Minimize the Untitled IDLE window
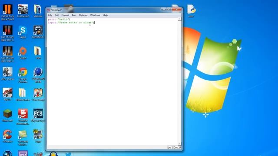Viewport: 278px width, 156px height. click(x=164, y=9)
